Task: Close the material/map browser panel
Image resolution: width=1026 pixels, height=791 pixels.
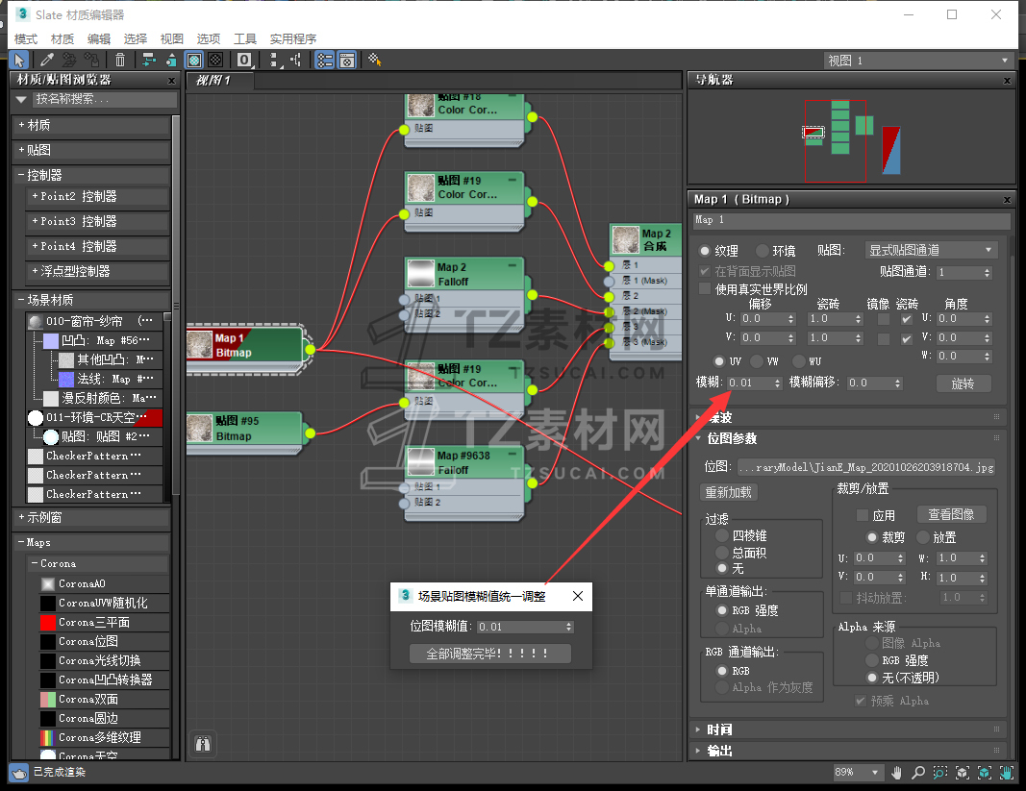Action: click(171, 81)
